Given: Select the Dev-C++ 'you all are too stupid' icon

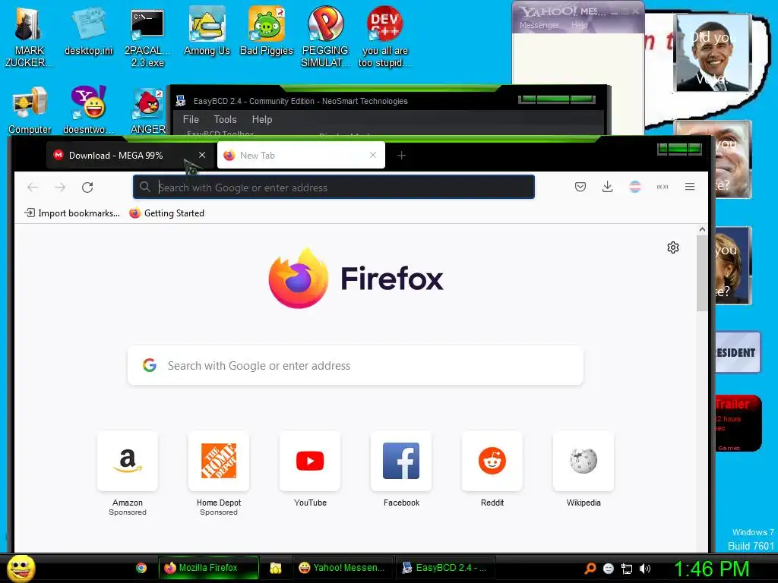Looking at the screenshot, I should pyautogui.click(x=384, y=36).
